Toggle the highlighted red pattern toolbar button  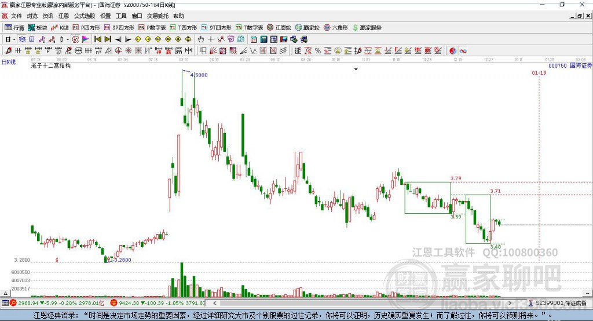[x=75, y=39]
